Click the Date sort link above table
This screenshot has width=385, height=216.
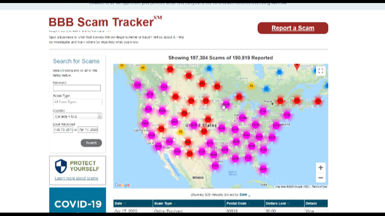point(243,194)
